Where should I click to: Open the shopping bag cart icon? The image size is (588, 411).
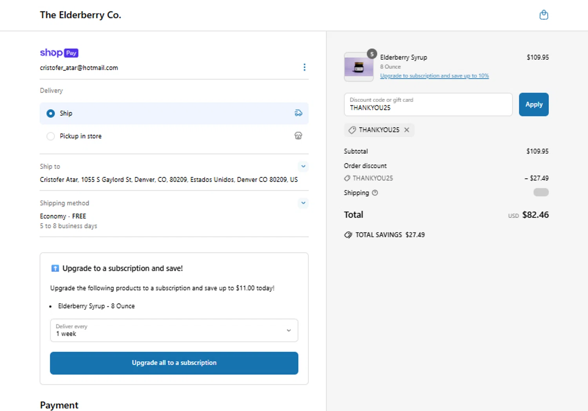point(544,15)
